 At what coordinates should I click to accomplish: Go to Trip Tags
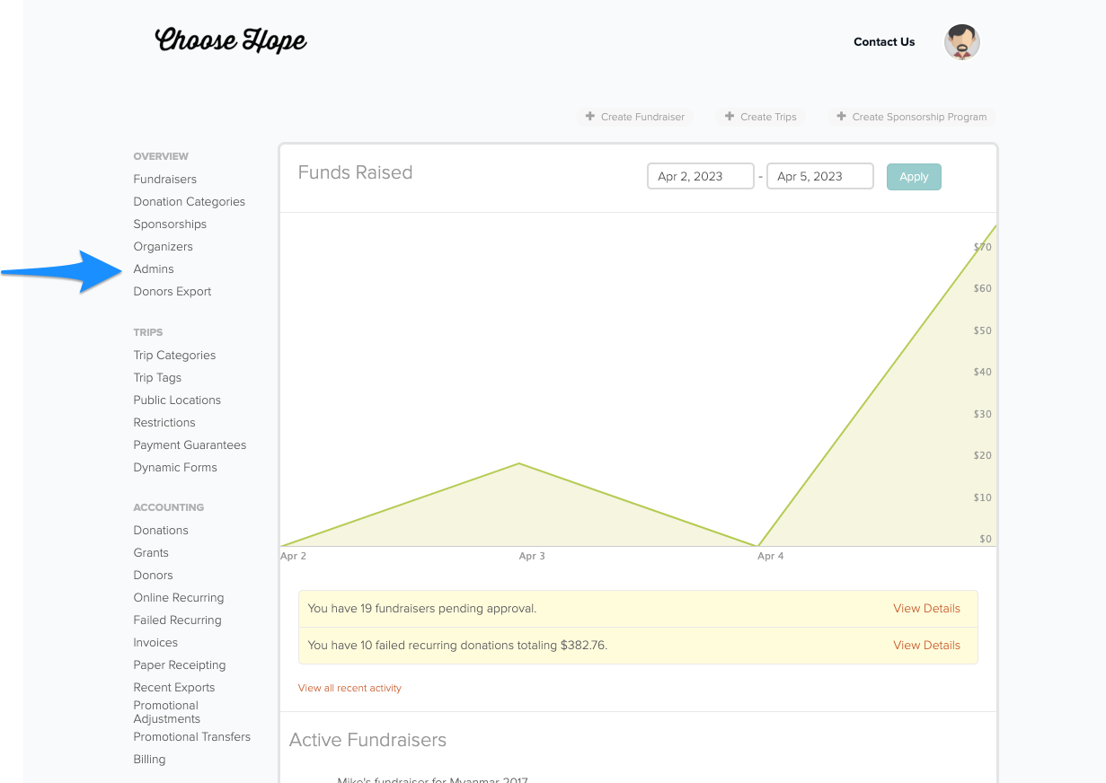(x=157, y=378)
